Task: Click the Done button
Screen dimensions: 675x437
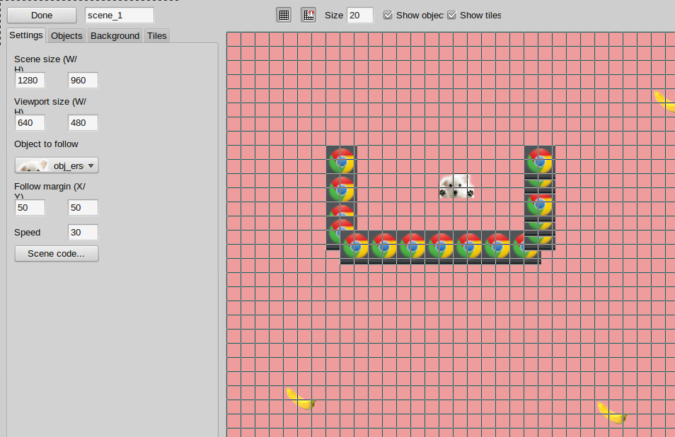Action: [42, 15]
